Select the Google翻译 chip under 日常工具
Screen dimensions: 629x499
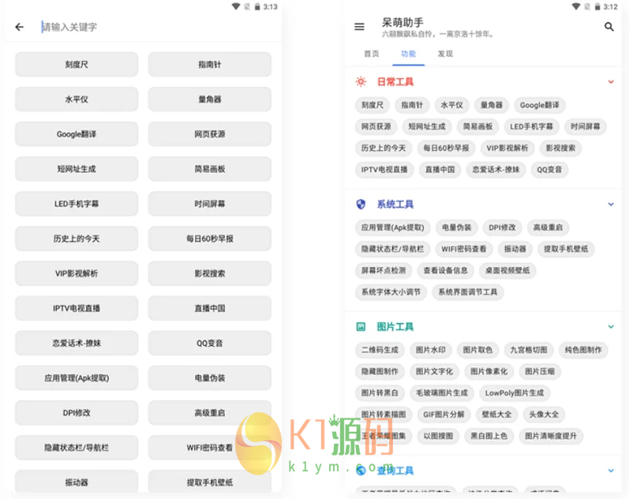click(540, 105)
